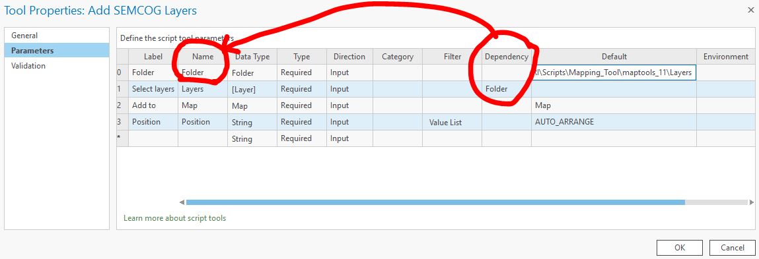Select row header 1
The image size is (759, 259).
122,89
